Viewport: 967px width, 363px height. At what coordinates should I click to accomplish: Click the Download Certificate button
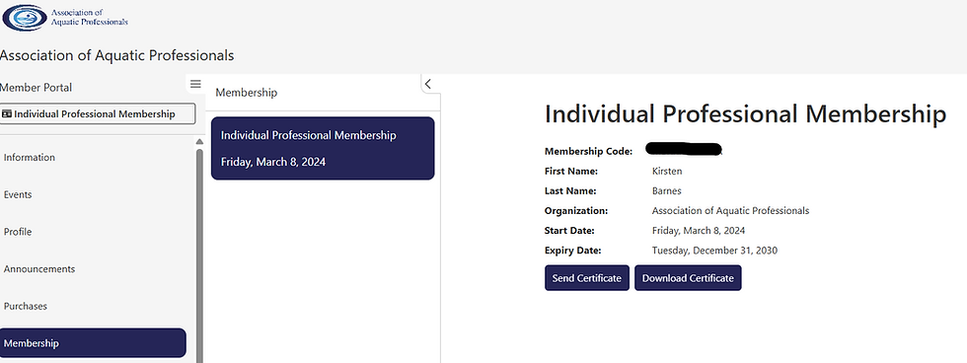coord(688,278)
